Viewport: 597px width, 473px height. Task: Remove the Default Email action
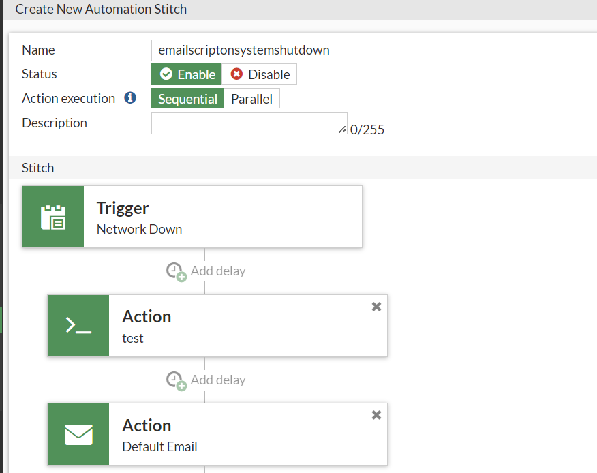click(376, 415)
